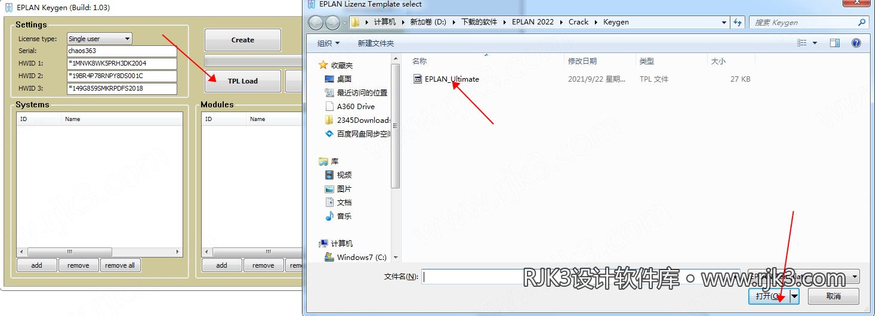Click navigation pane scrollbar down arrow
The image size is (876, 316).
[396, 258]
